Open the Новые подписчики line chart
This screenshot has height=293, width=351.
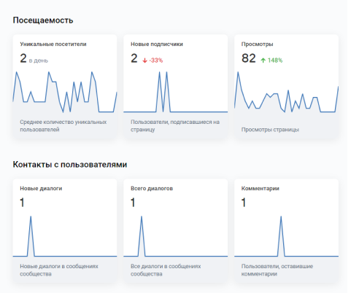point(176,92)
